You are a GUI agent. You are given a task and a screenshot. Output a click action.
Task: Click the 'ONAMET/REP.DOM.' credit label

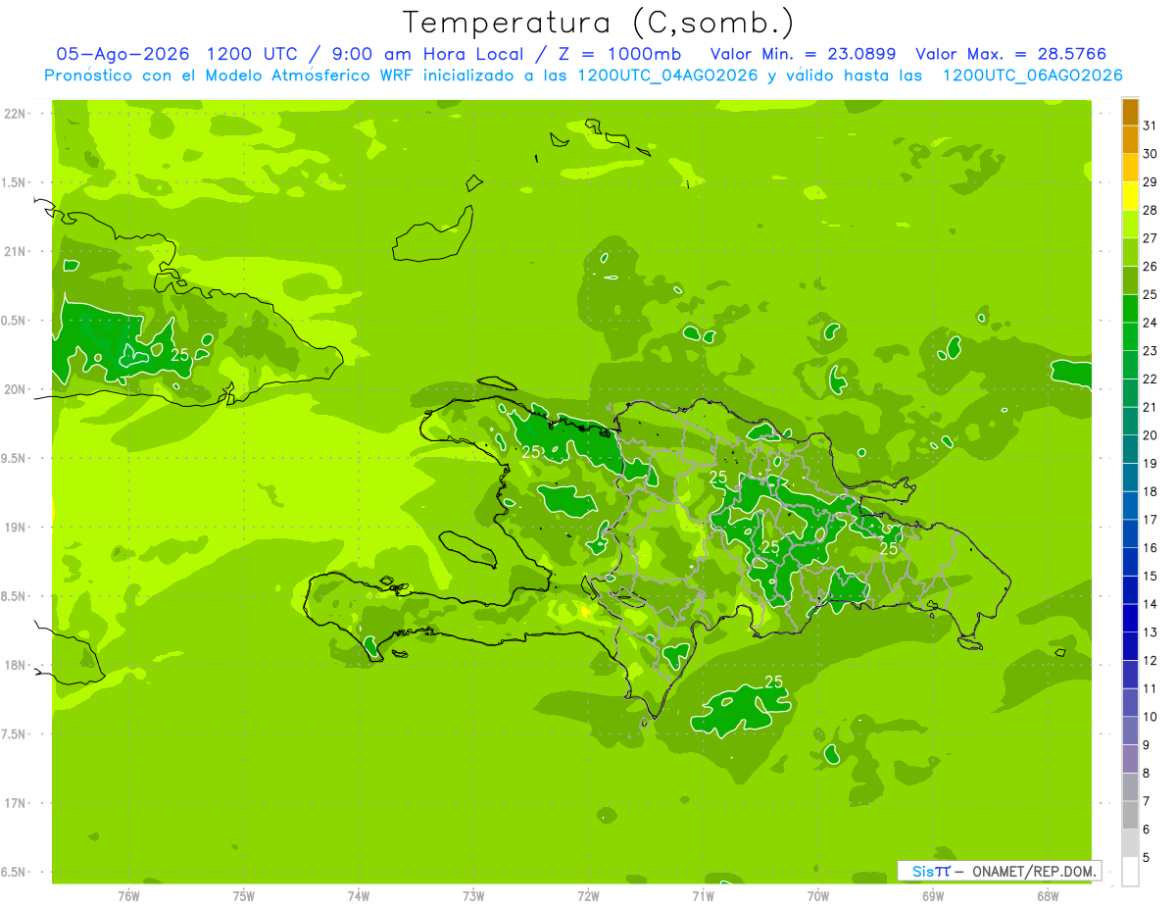[1033, 871]
